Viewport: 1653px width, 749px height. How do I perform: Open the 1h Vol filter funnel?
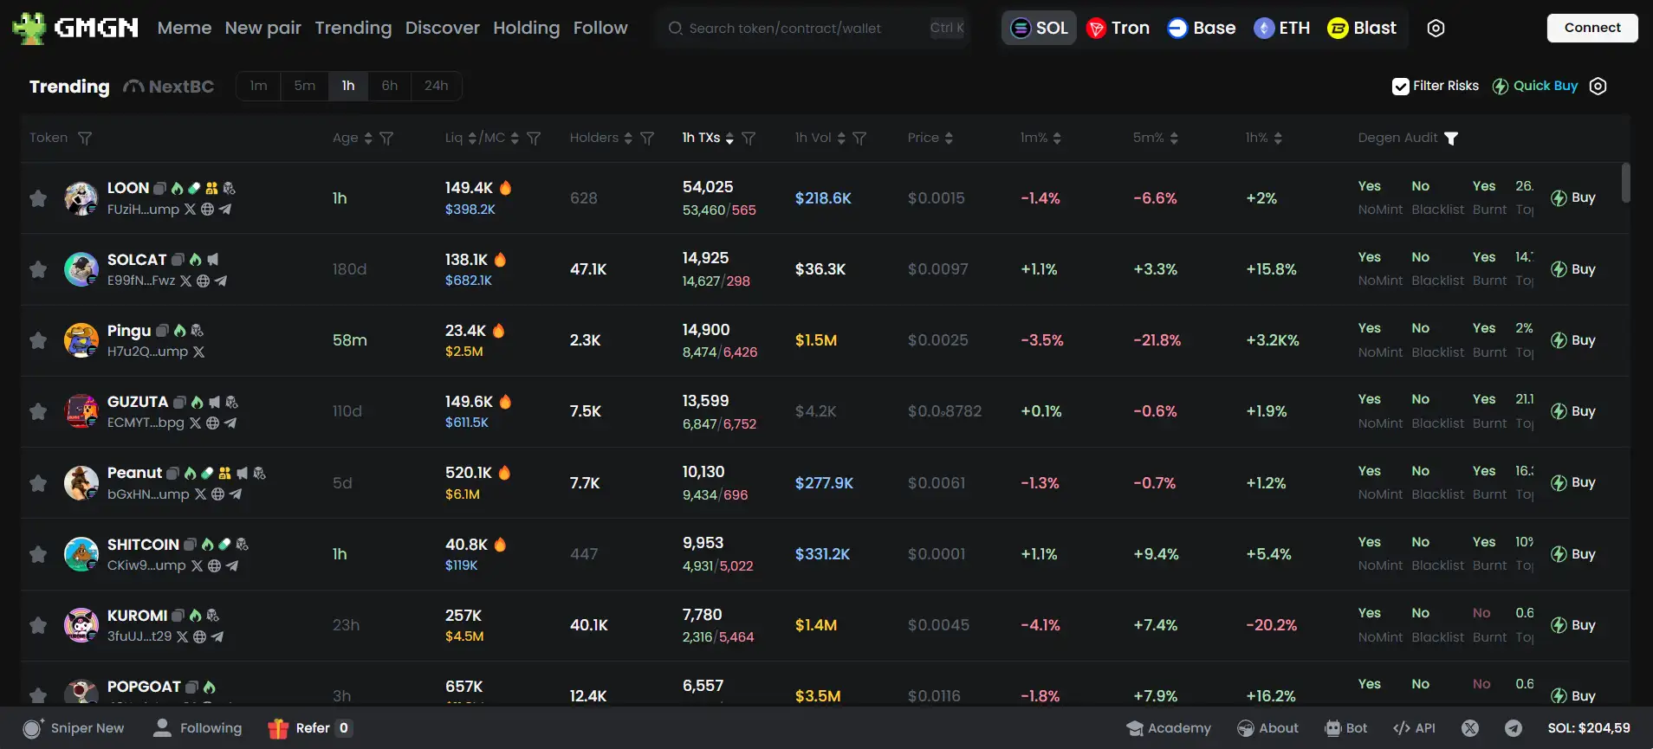coord(859,138)
